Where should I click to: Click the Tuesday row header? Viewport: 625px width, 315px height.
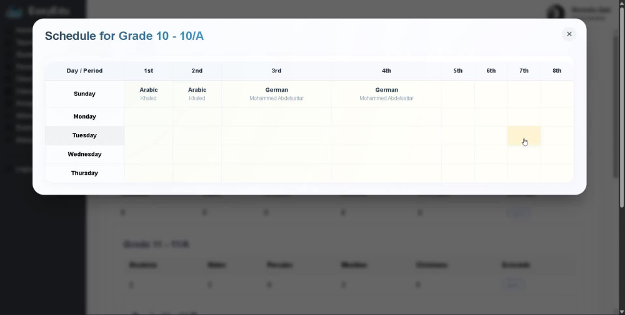84,135
